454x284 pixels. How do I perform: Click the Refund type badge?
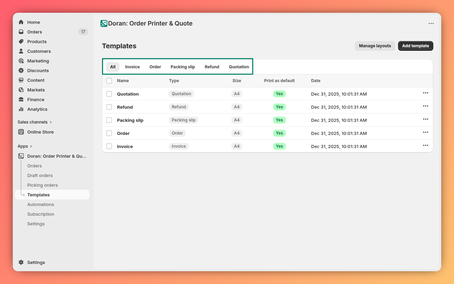tap(179, 107)
